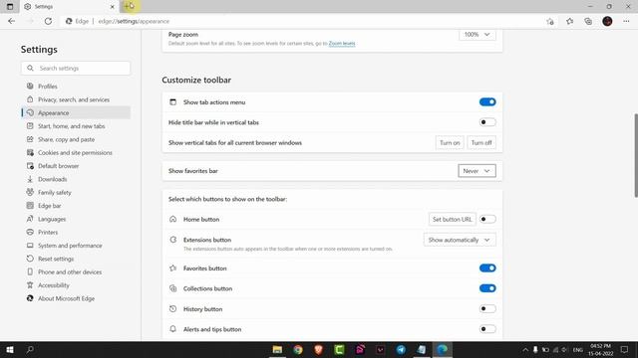Click the Alerts and tips bell icon
Viewport: 638px width, 358px height.
[172, 329]
